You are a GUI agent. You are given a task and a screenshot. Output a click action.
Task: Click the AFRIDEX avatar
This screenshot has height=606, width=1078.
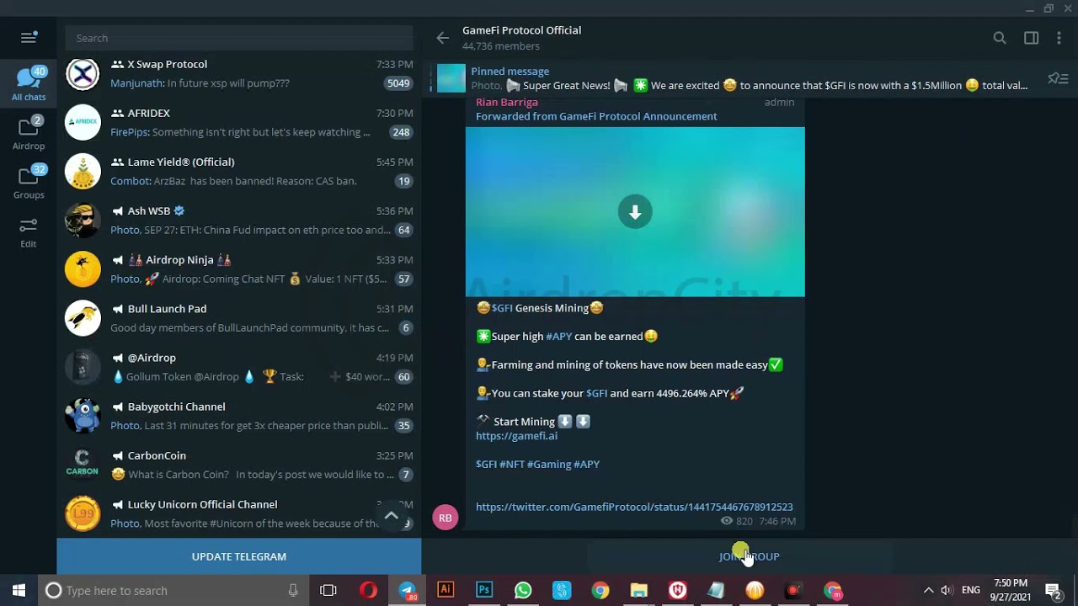(x=83, y=122)
